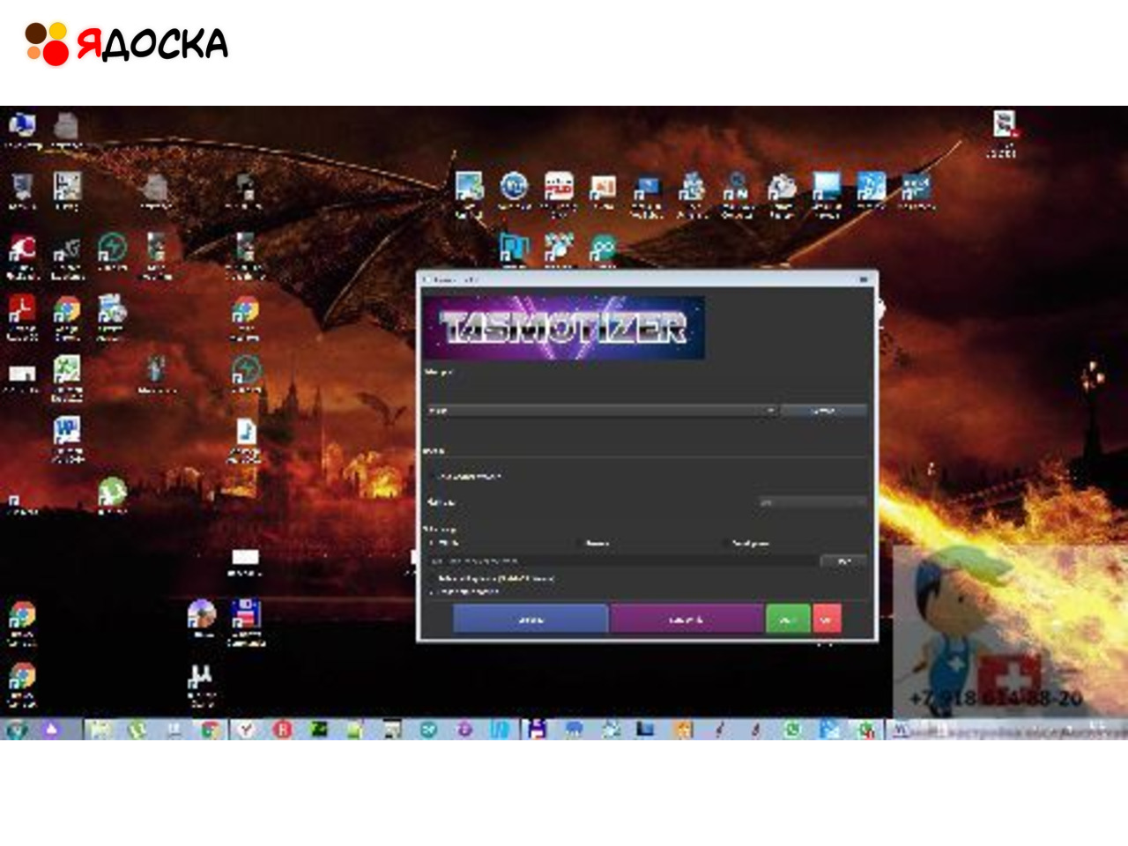Open the Computer icon on the desktop
1128x846 pixels.
tap(22, 127)
